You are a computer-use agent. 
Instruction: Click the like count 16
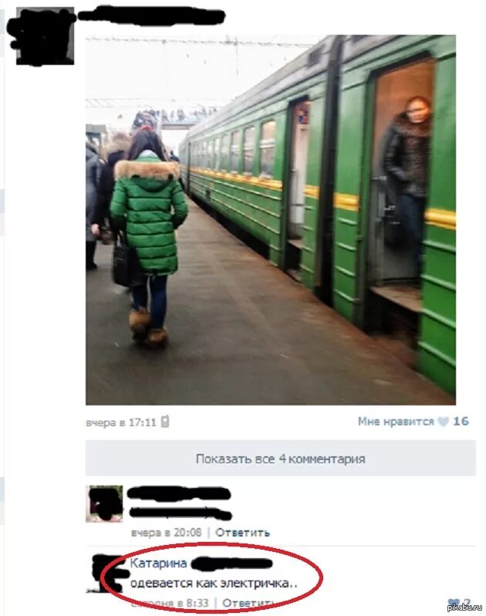461,421
